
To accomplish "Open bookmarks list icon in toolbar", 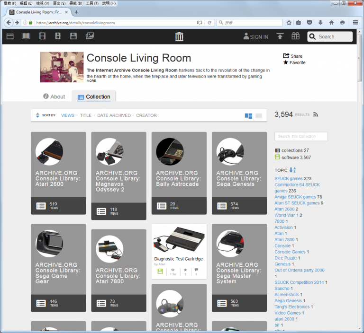I will click(299, 23).
